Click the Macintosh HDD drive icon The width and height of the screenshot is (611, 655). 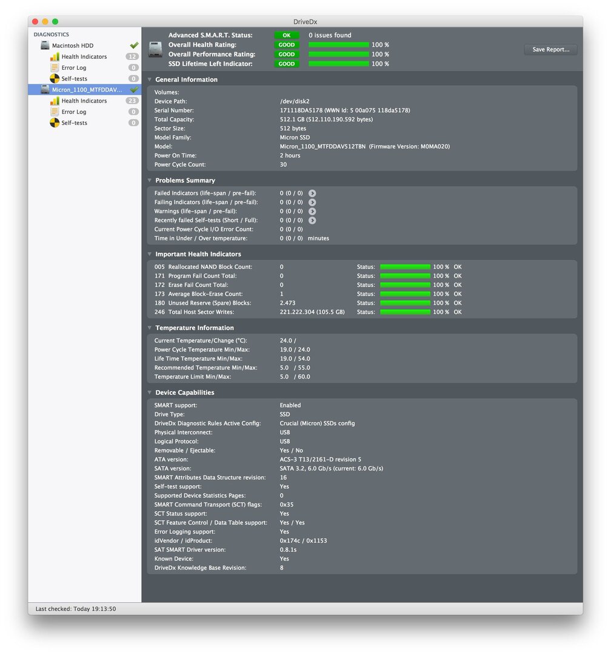point(45,45)
